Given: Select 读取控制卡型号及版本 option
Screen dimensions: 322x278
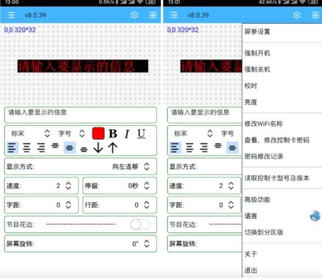Looking at the screenshot, I should [x=276, y=178].
